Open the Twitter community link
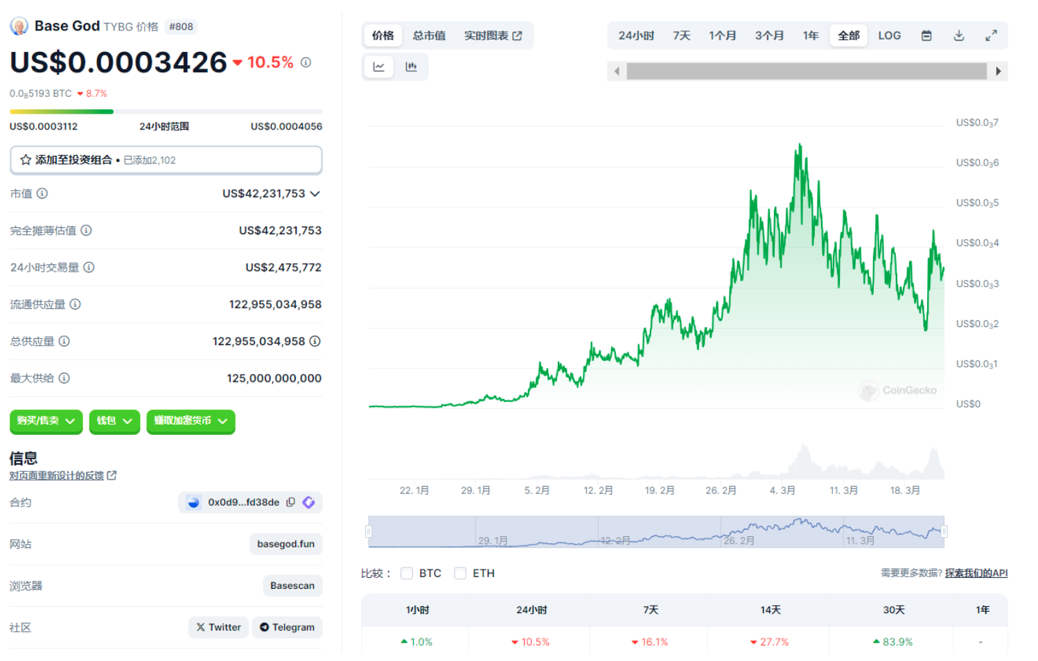This screenshot has width=1038, height=661. (x=218, y=627)
